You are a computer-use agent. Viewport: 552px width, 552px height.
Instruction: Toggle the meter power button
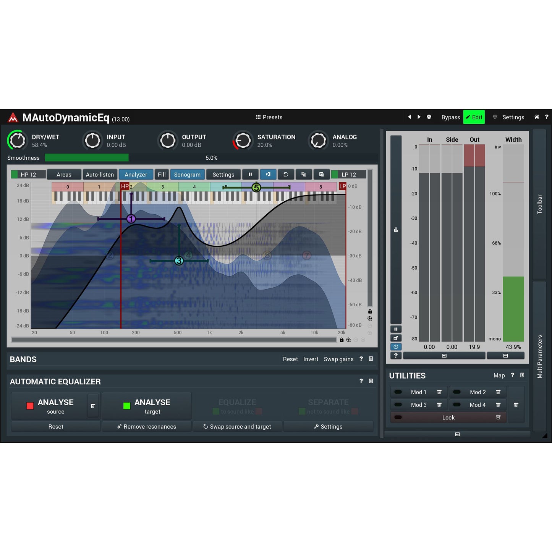coord(396,346)
